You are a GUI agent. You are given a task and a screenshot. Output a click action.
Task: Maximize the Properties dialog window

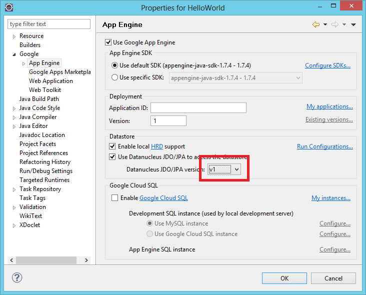pos(333,6)
